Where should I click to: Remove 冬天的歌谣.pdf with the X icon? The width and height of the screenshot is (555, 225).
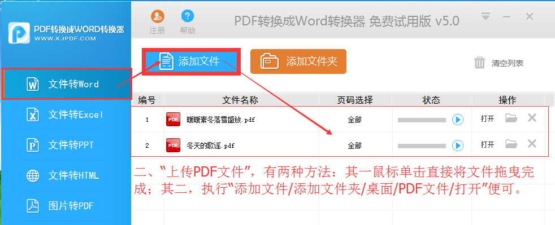click(532, 143)
